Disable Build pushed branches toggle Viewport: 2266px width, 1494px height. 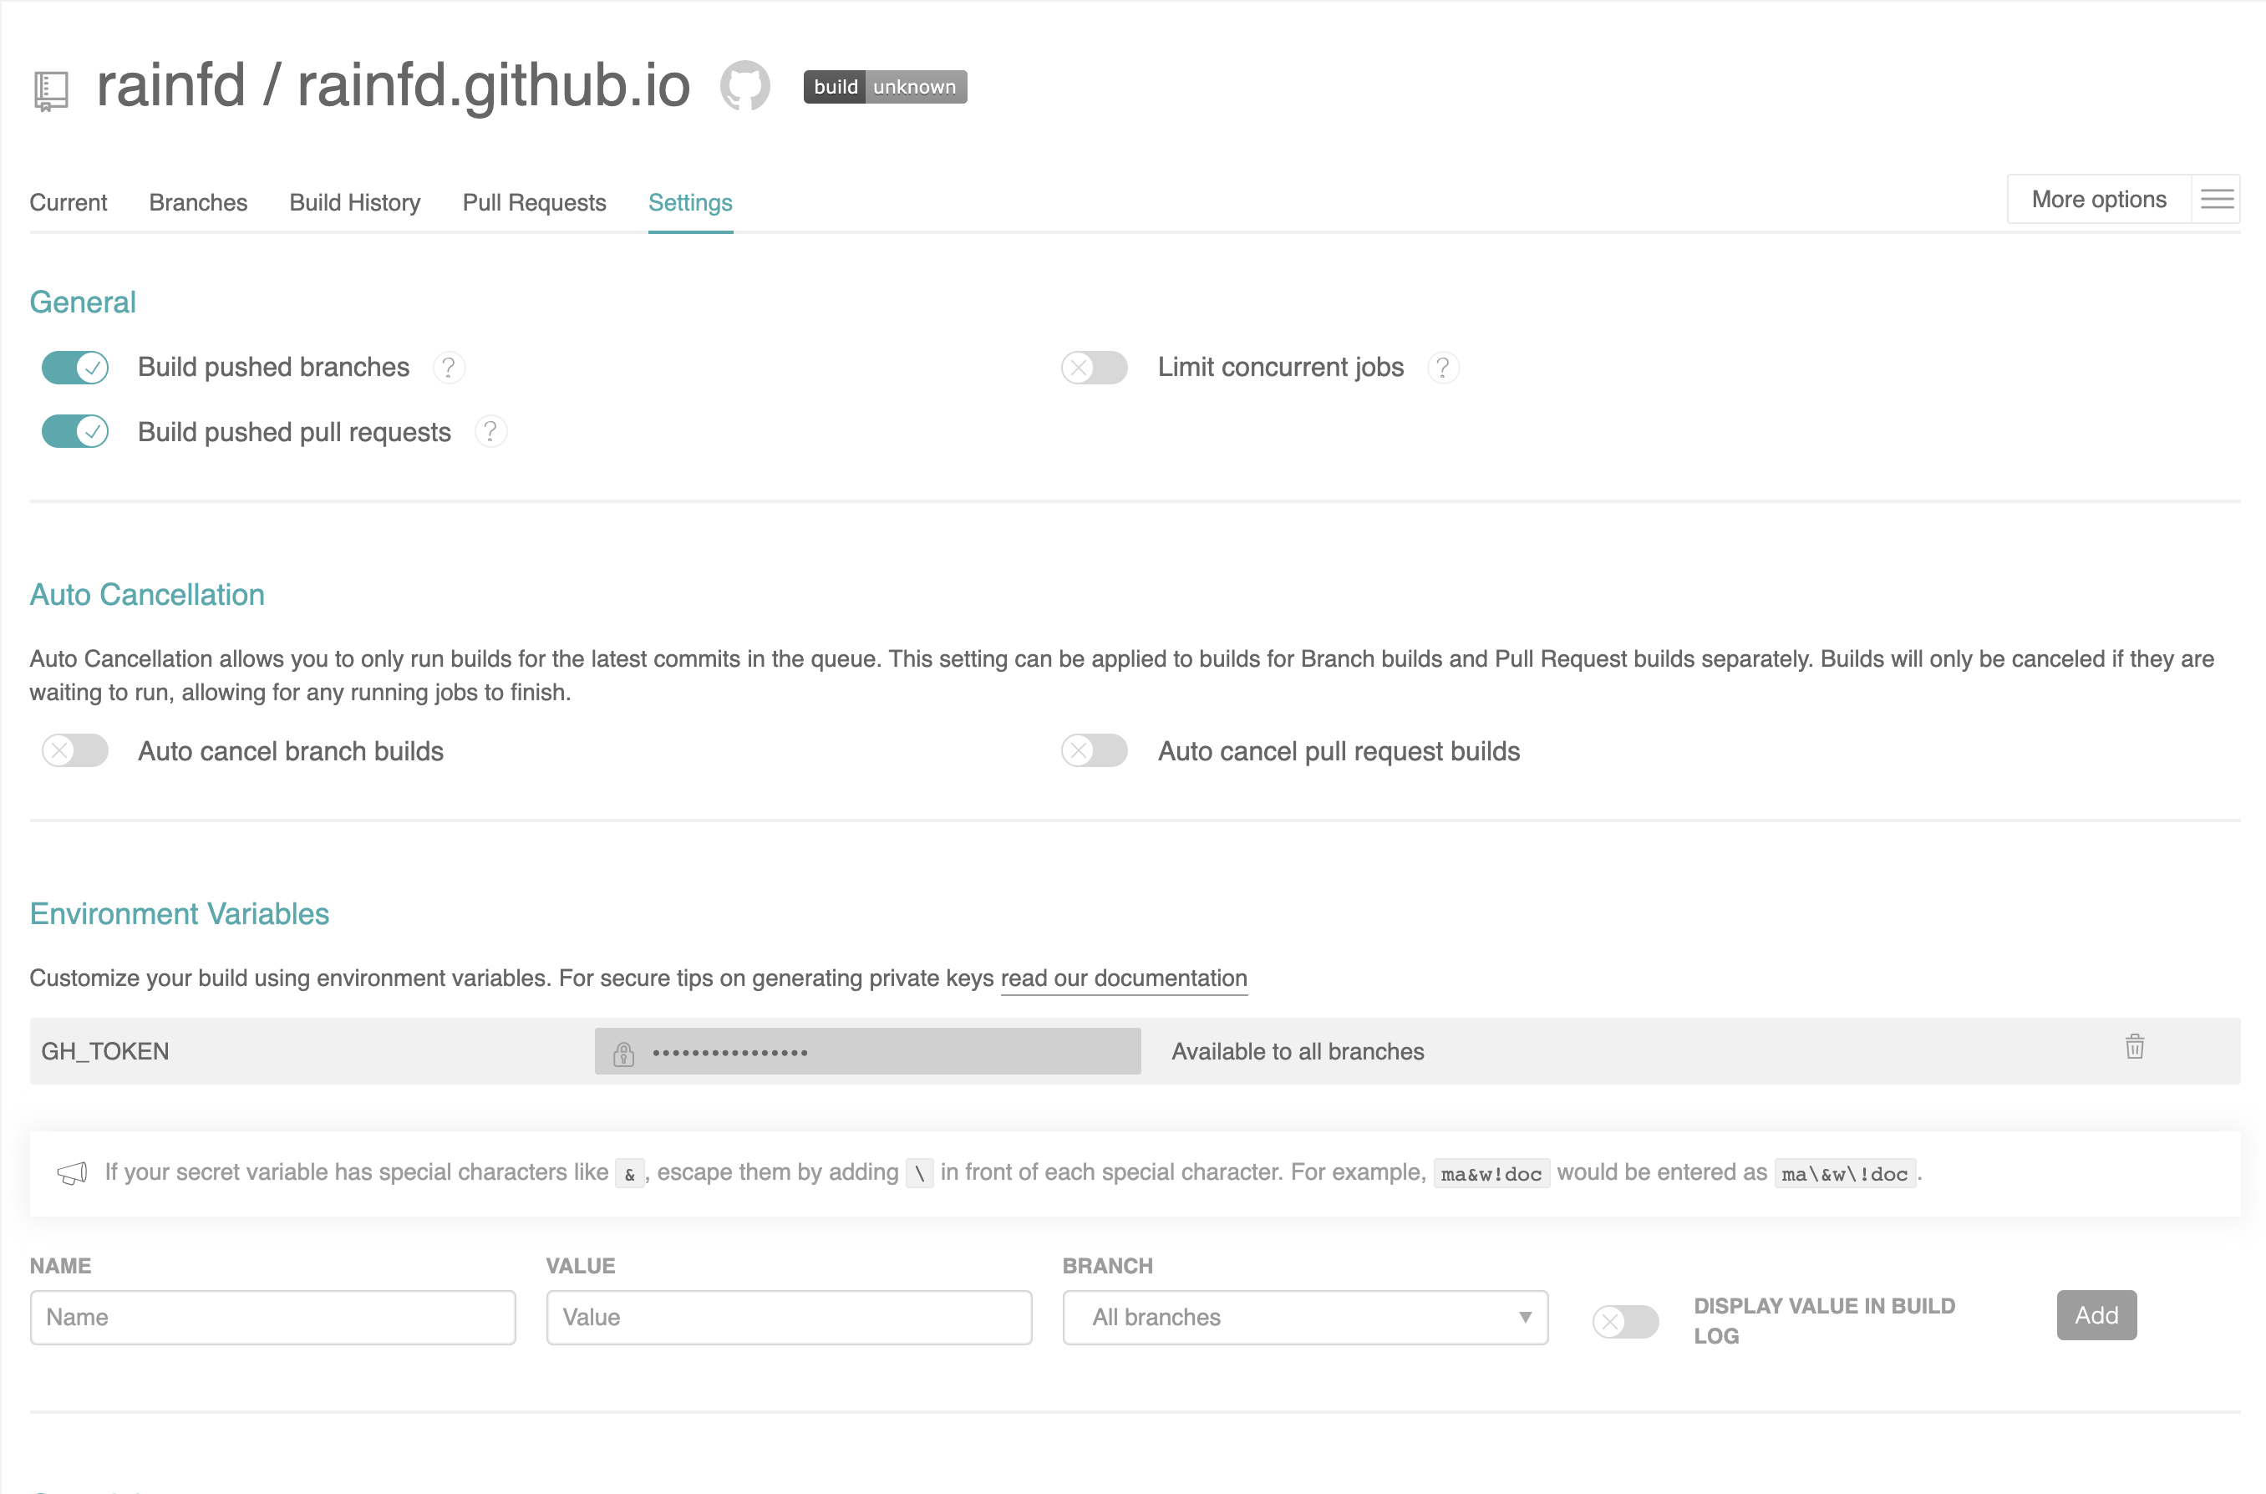[75, 368]
